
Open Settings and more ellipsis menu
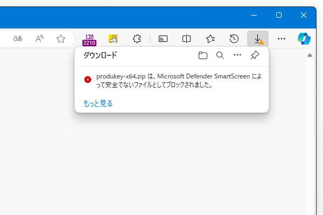pos(282,39)
